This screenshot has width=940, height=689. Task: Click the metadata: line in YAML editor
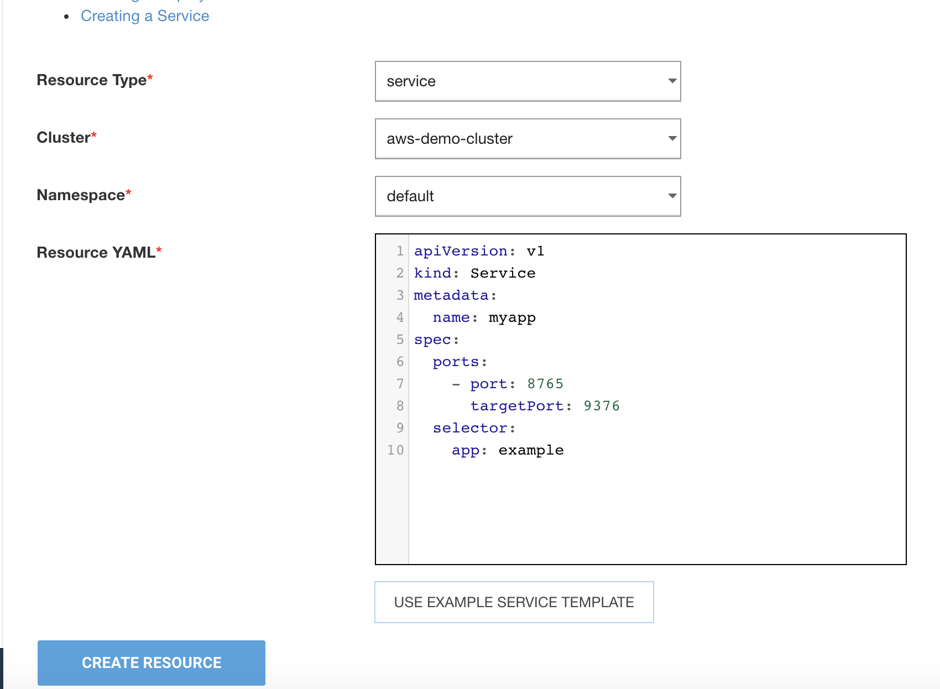click(455, 295)
